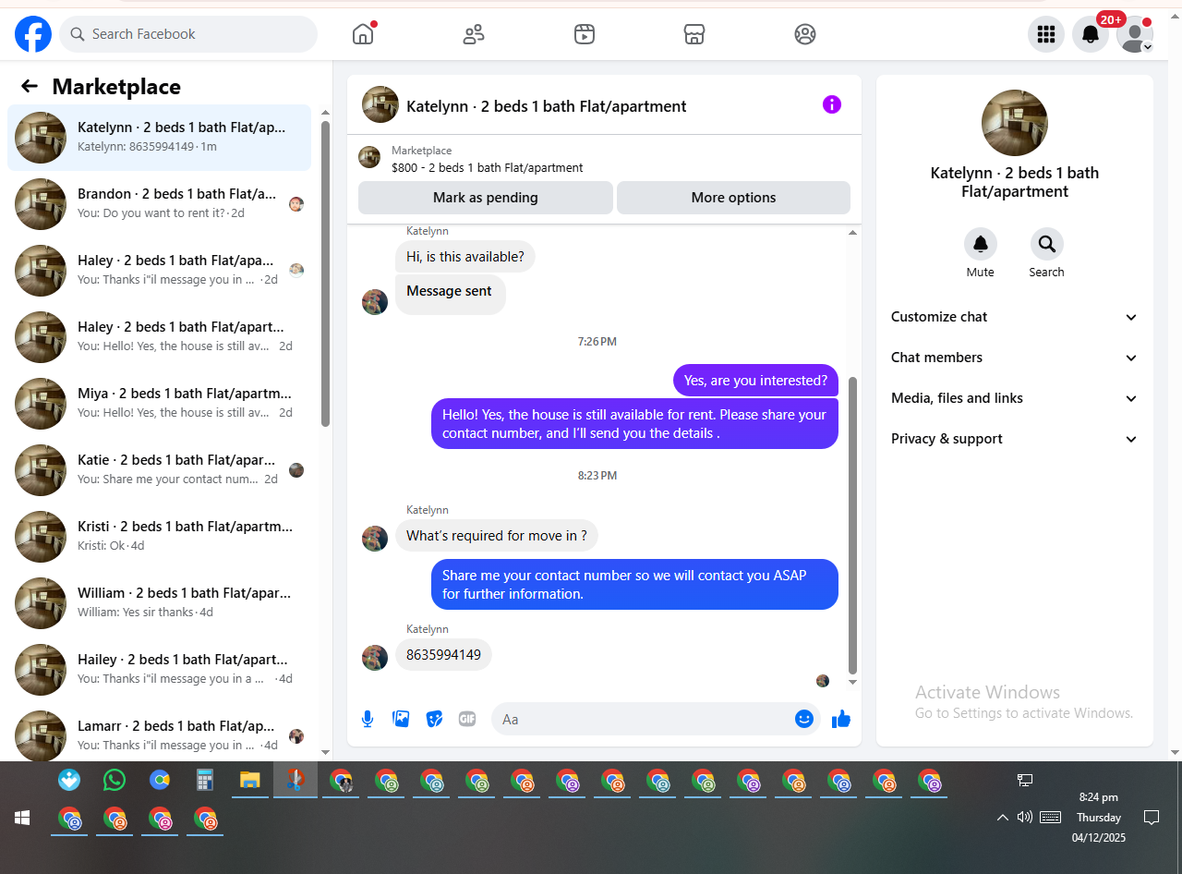Click the "Yes, are you interested?" message
1182x874 pixels.
(755, 381)
